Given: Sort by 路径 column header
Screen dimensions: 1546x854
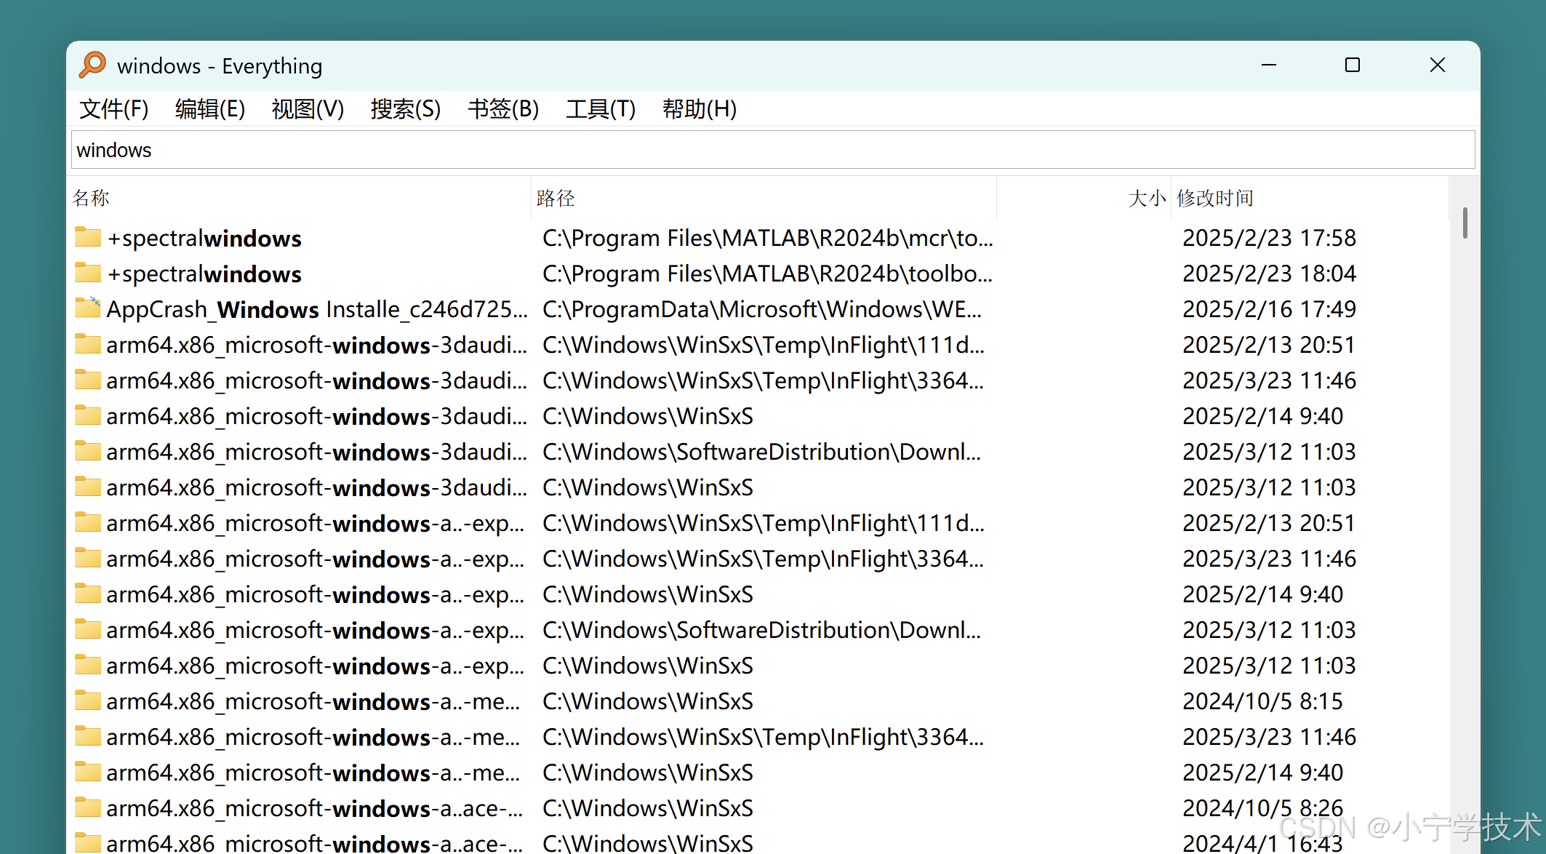Looking at the screenshot, I should click(556, 198).
